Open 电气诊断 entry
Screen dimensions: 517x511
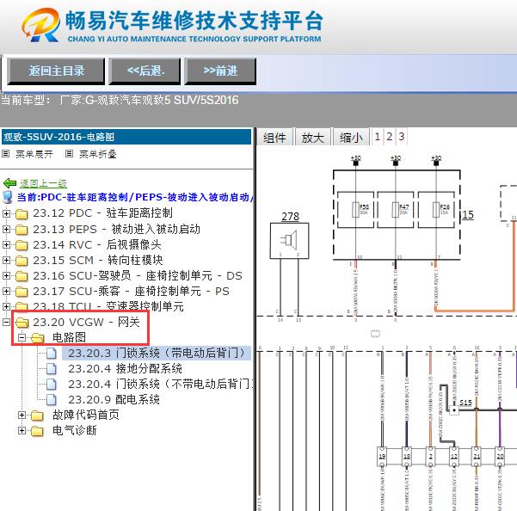tap(75, 430)
